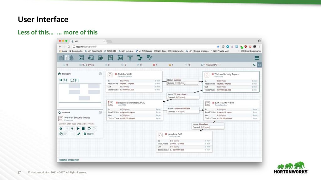Click the DELETE button
This screenshot has width=321, height=180.
[89, 134]
